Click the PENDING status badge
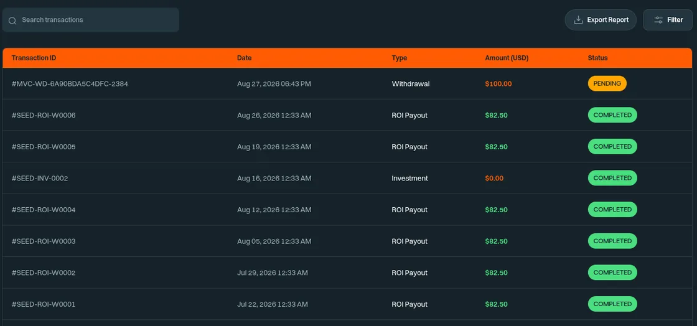Viewport: 697px width, 326px height. coord(607,83)
